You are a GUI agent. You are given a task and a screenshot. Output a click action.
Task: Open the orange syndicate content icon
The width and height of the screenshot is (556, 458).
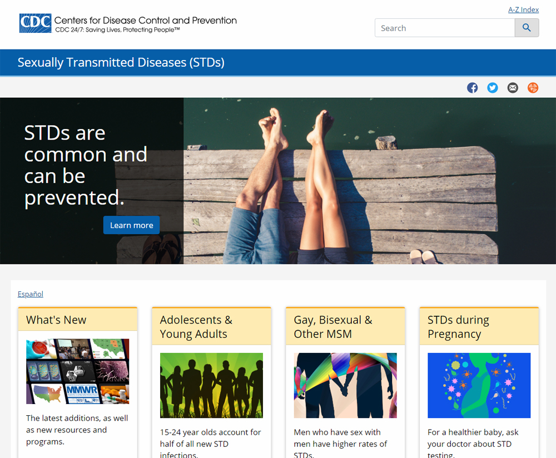tap(533, 88)
